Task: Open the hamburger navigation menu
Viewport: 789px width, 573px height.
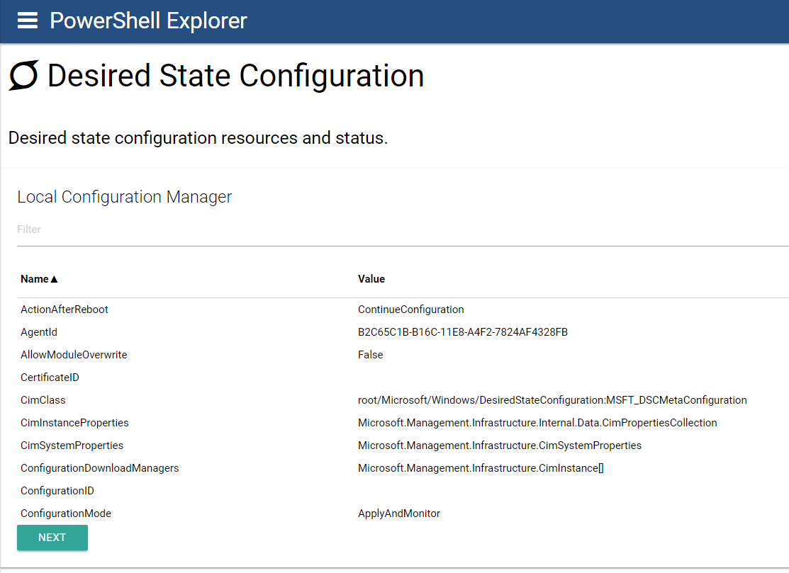Action: point(27,21)
